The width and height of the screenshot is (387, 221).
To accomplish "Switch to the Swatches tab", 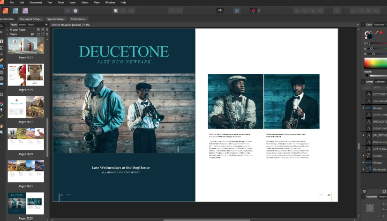I will coord(380,24).
